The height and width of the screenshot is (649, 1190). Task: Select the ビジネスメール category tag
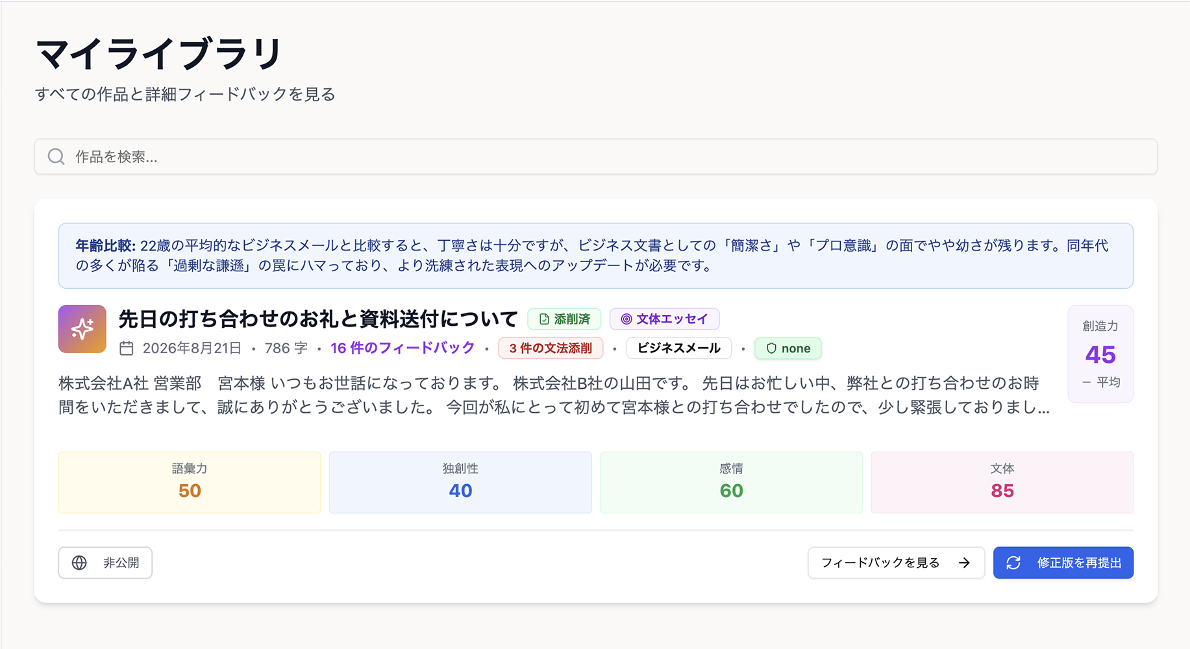tap(679, 349)
